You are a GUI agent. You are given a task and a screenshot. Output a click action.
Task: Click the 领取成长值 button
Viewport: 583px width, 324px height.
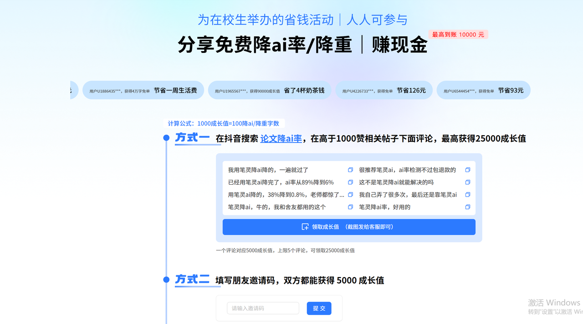click(349, 227)
